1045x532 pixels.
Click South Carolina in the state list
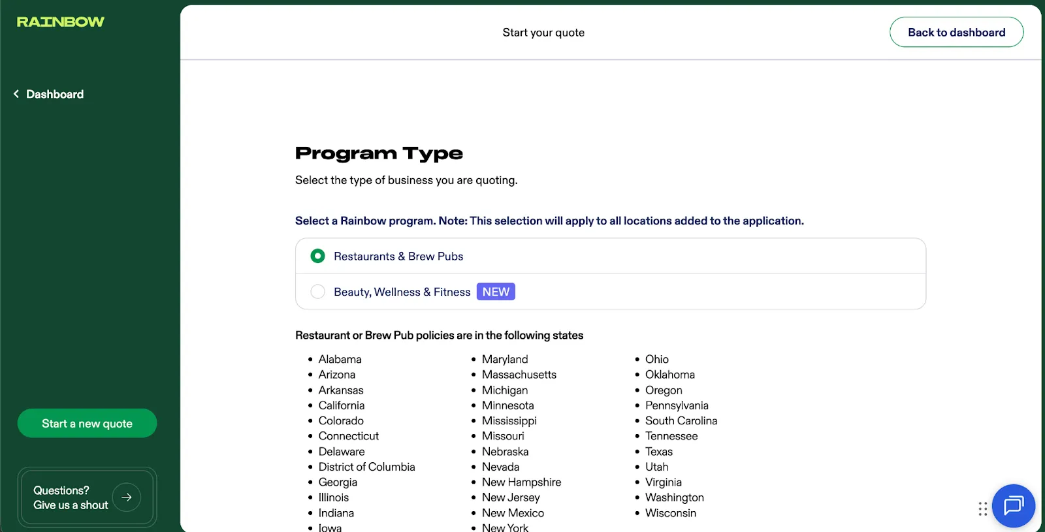[681, 421]
